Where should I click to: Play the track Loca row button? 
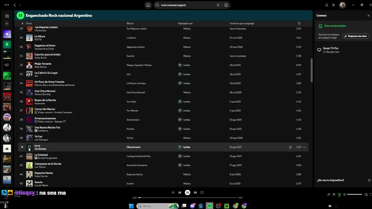point(22,147)
